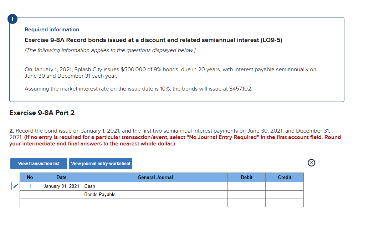The height and width of the screenshot is (226, 379).
Task: Select the Credit field for Bonds Payable
Action: [x=284, y=194]
